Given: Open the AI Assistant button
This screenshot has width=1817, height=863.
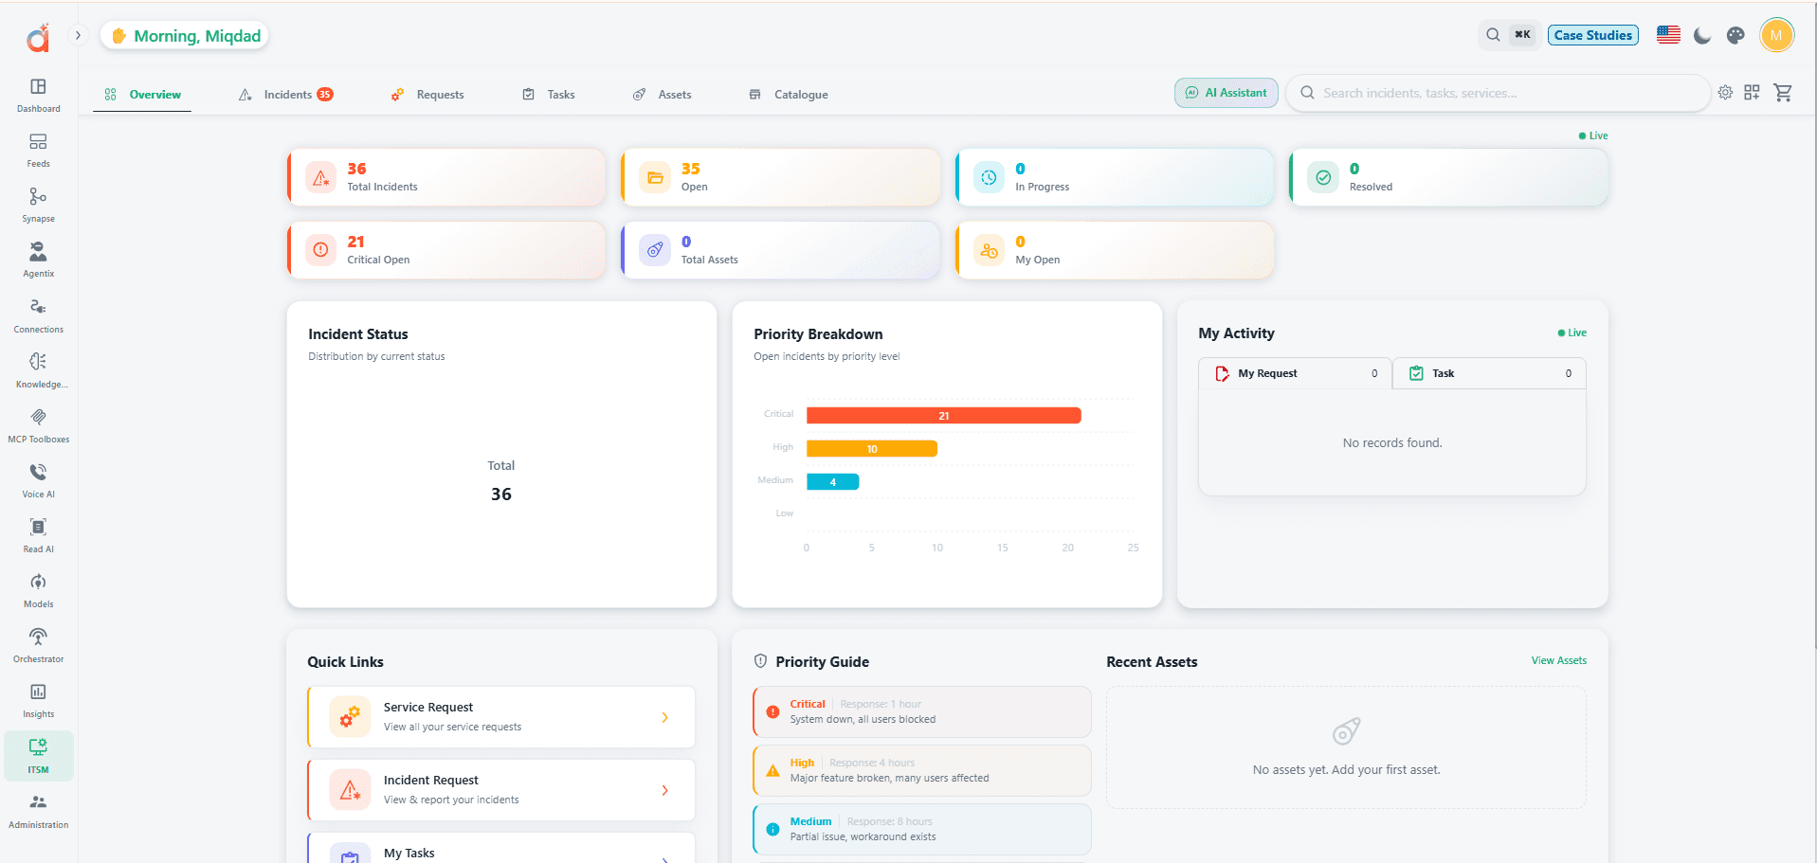Looking at the screenshot, I should tap(1226, 93).
